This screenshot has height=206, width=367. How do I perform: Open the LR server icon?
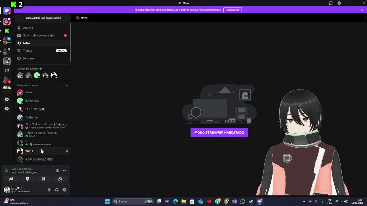click(7, 70)
